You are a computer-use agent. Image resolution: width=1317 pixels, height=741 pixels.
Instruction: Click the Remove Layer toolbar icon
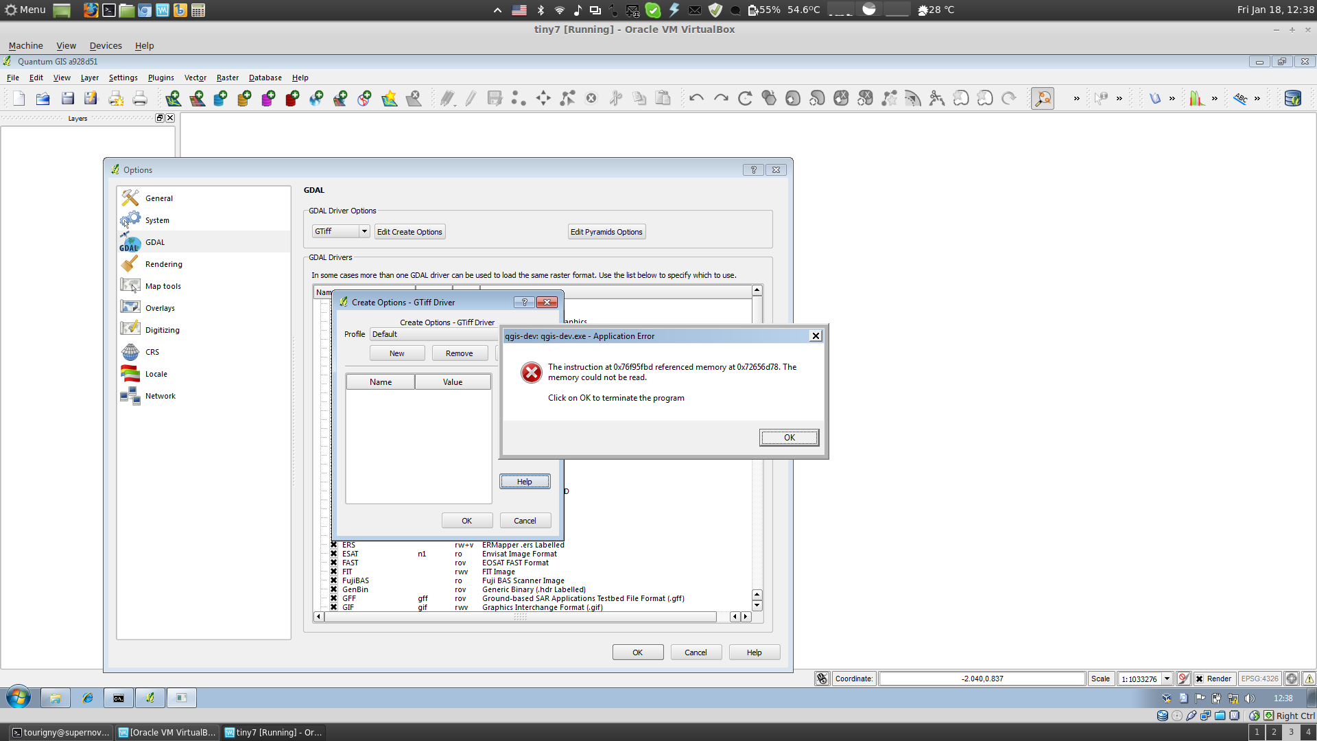[414, 99]
